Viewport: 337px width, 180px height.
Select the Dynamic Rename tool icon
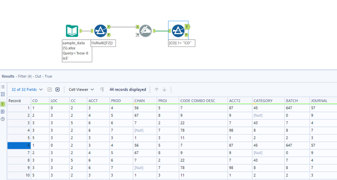[146, 31]
